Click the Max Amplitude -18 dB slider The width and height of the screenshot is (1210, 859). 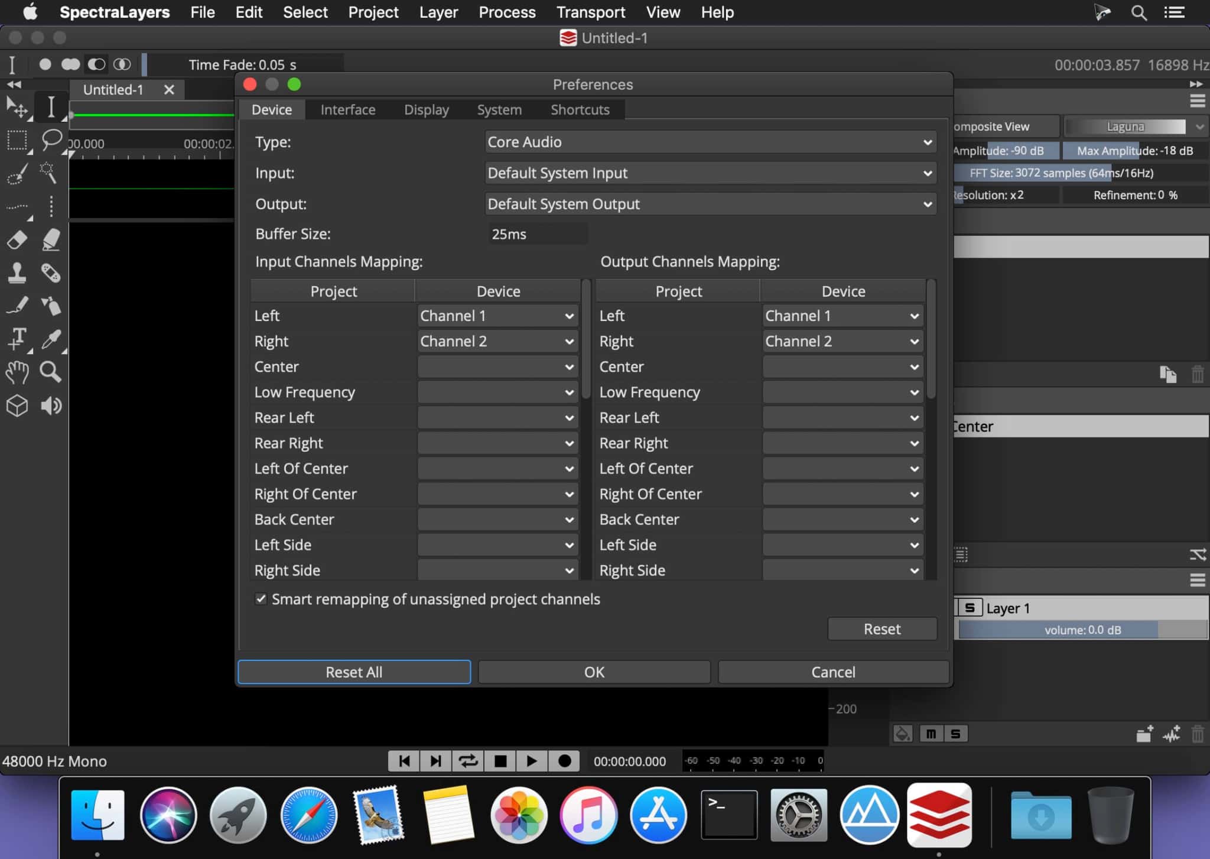coord(1134,151)
